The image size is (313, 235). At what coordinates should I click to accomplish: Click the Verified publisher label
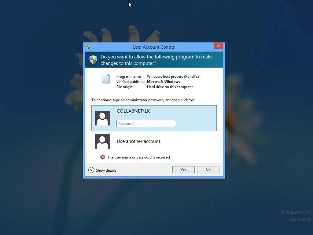[131, 82]
